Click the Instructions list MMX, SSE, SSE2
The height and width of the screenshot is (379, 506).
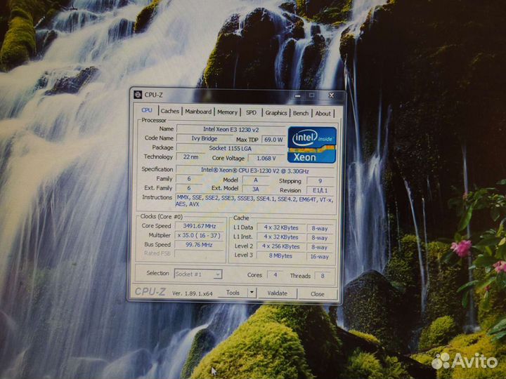click(x=255, y=201)
